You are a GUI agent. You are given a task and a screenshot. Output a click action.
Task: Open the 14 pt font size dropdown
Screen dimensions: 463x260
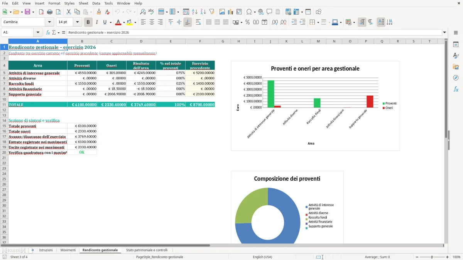(x=78, y=22)
